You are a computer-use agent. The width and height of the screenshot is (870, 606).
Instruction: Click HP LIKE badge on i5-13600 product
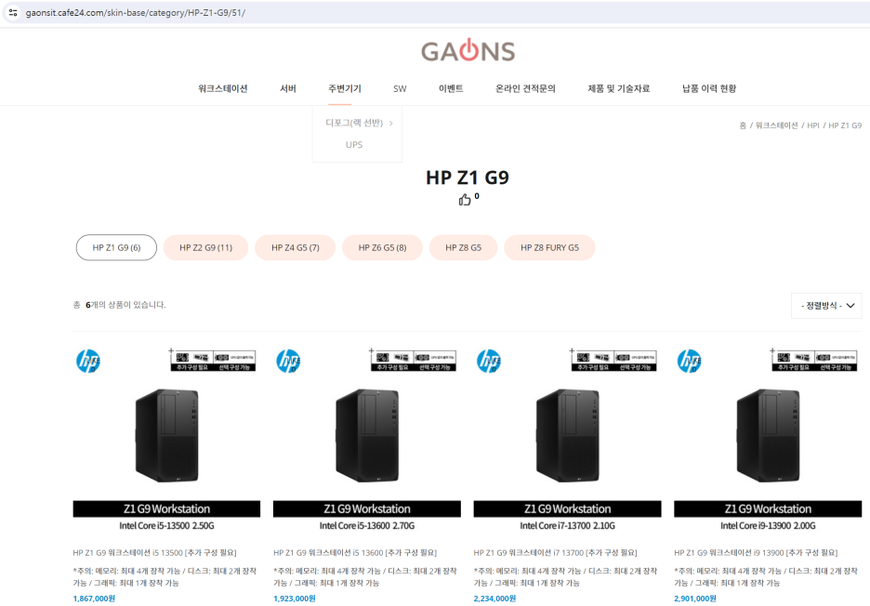click(x=288, y=362)
